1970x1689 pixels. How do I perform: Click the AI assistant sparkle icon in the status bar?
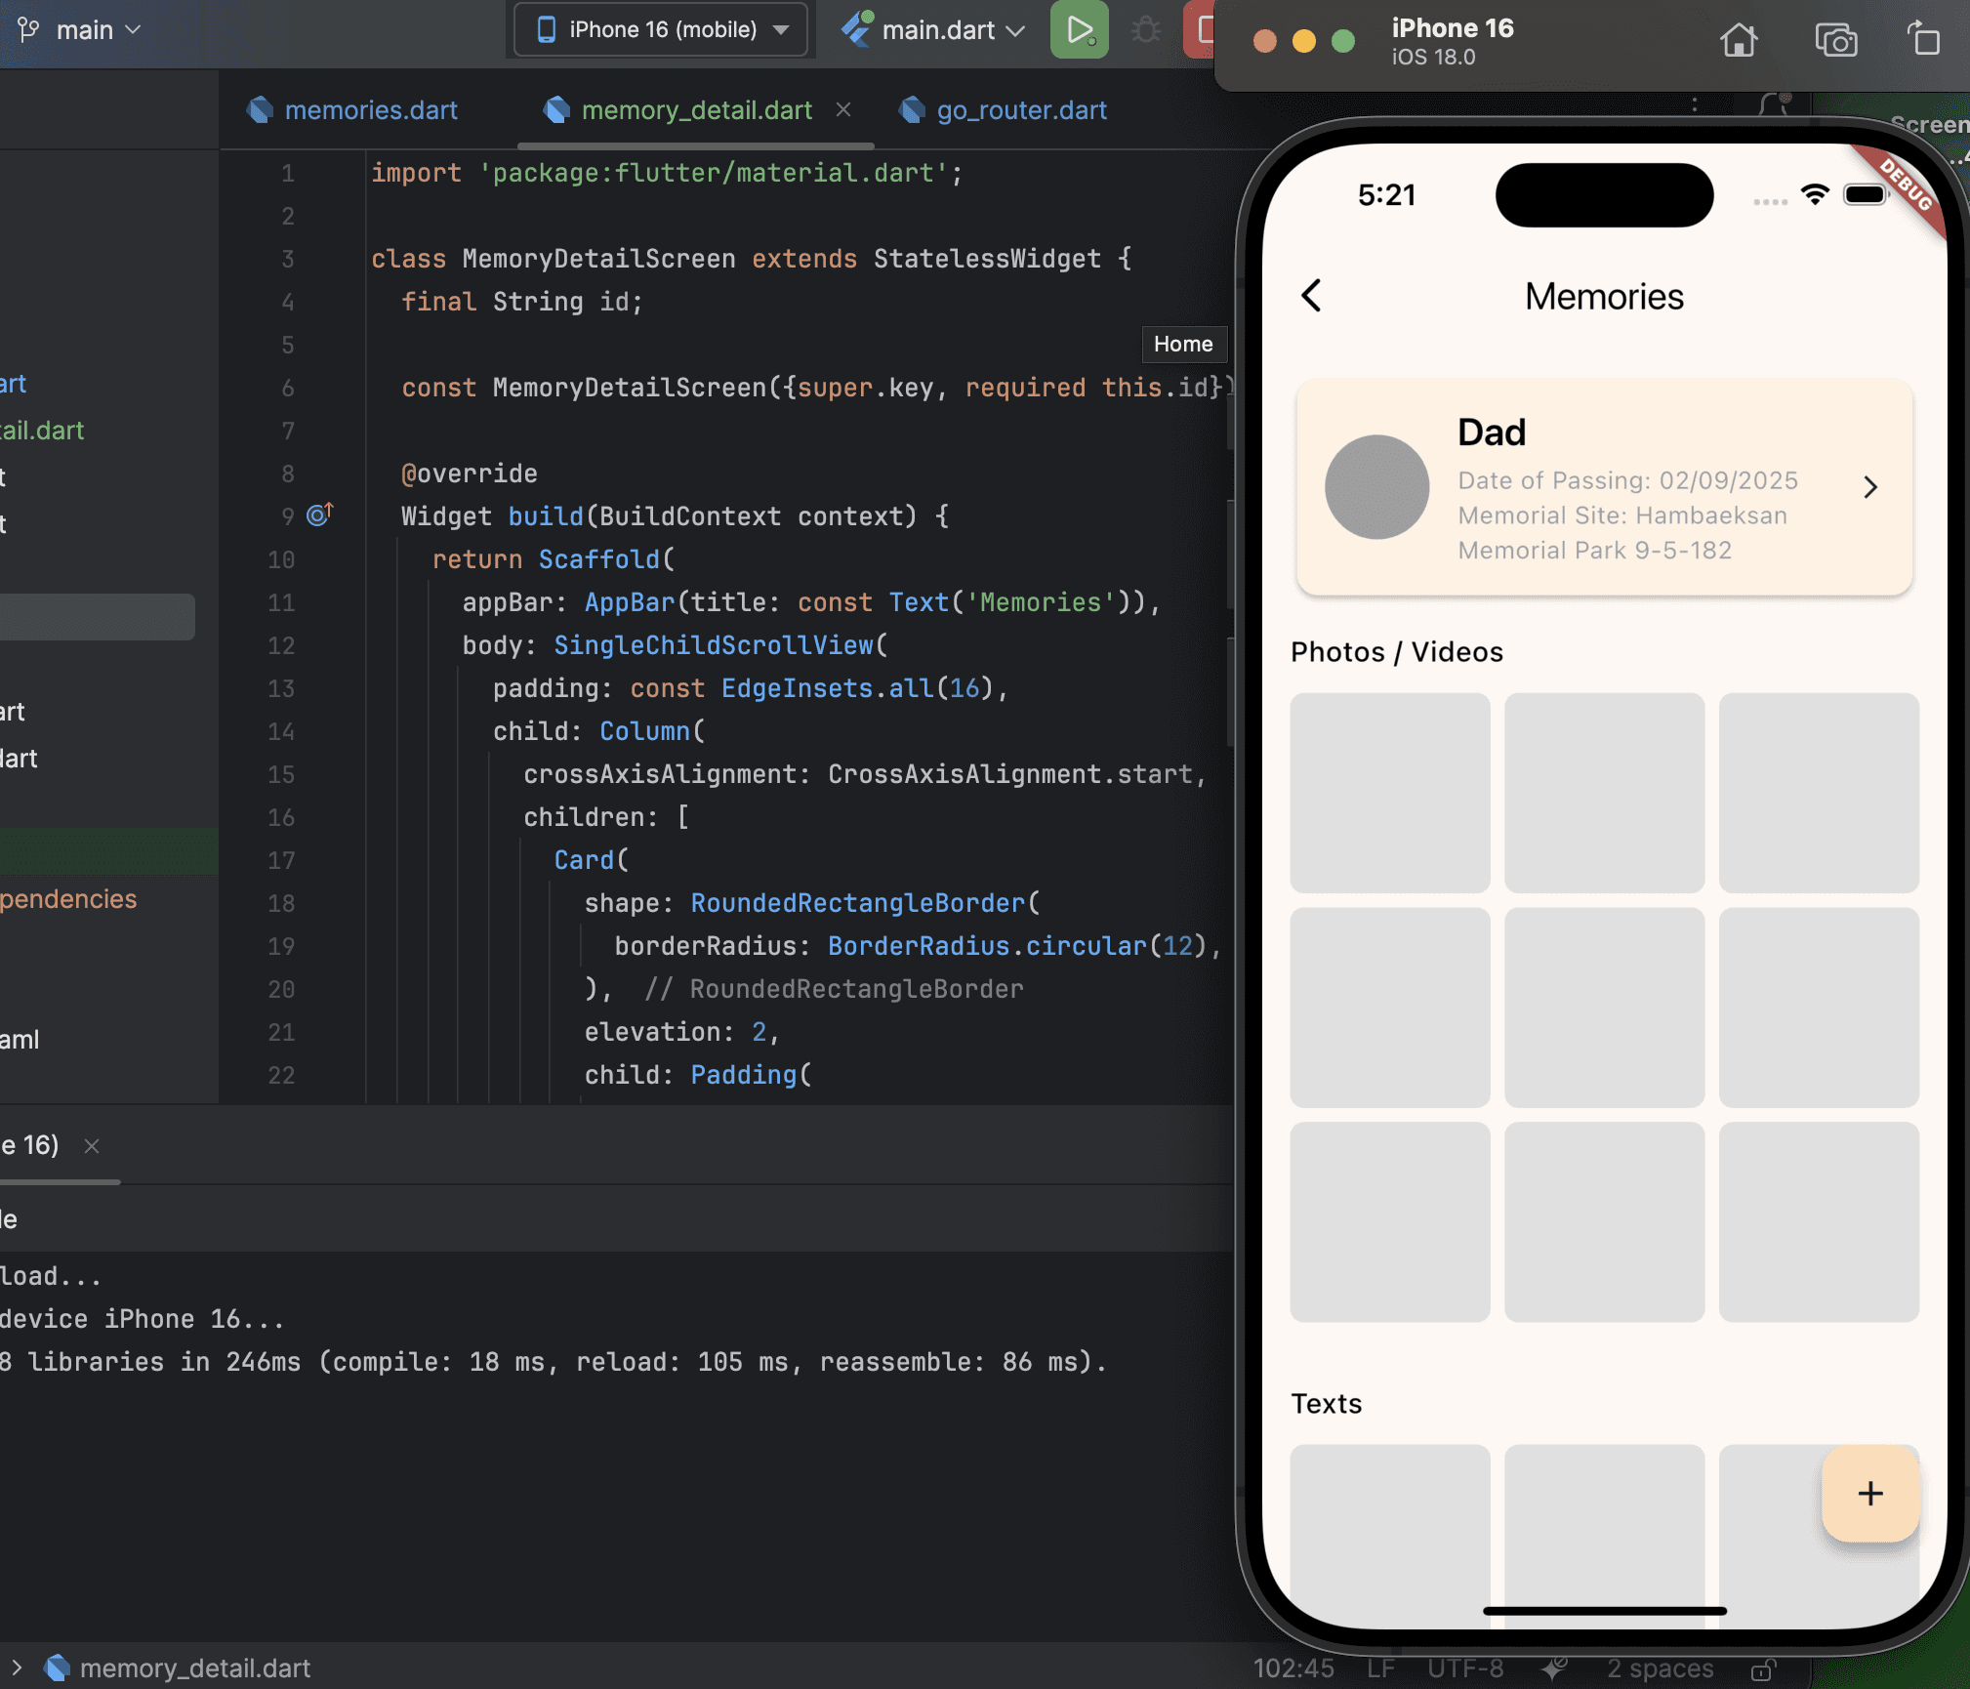pos(1553,1668)
